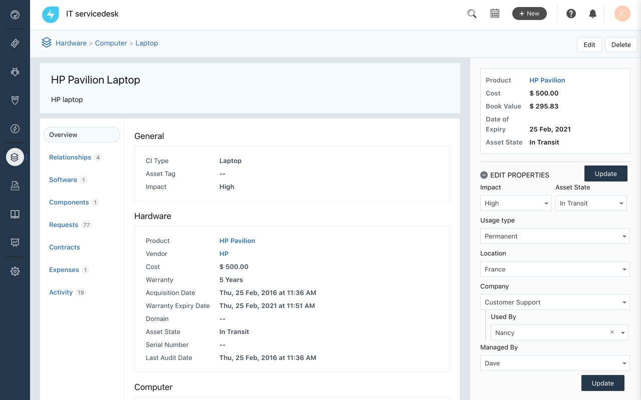This screenshot has width=641, height=400.
Task: Open the Tickets icon in sidebar
Action: point(15,43)
